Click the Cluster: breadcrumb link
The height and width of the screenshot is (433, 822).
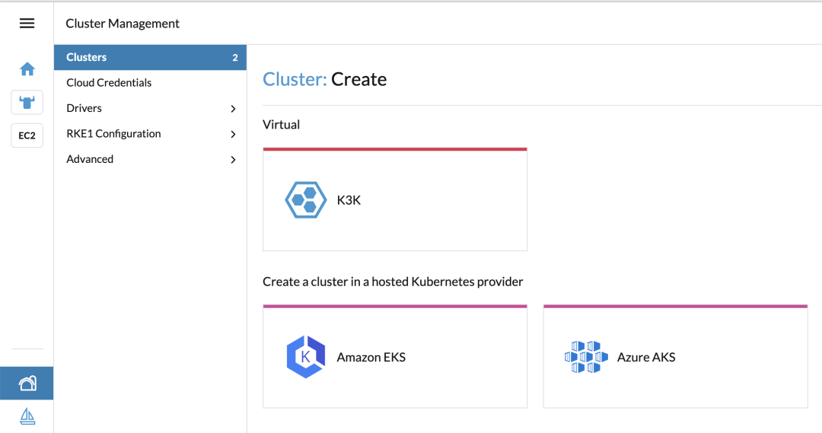coord(295,79)
